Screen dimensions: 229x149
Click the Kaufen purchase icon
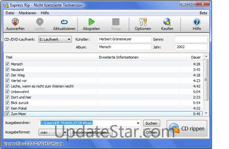[x=167, y=22]
